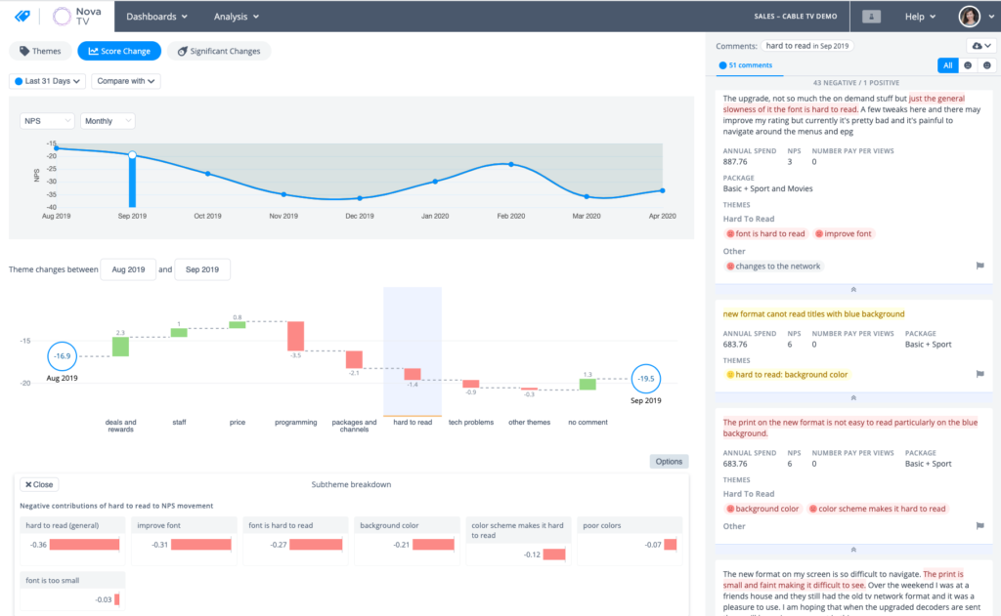Viewport: 1001px width, 616px height.
Task: Click the user card icon in top bar
Action: coord(871,17)
